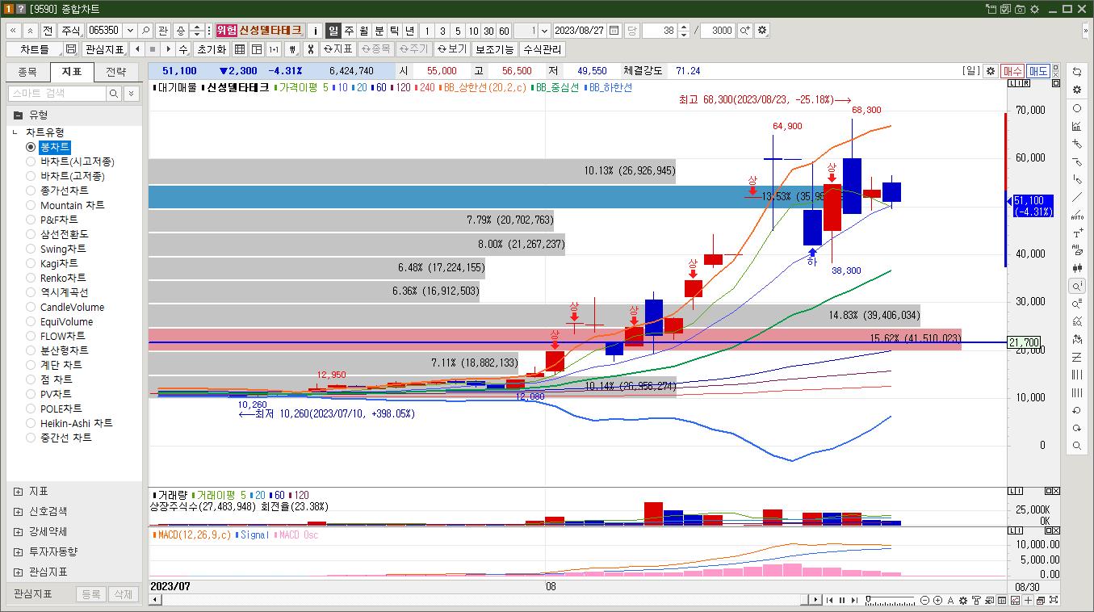This screenshot has width=1094, height=612.
Task: Expand the 강세약세 tree section
Action: point(18,531)
